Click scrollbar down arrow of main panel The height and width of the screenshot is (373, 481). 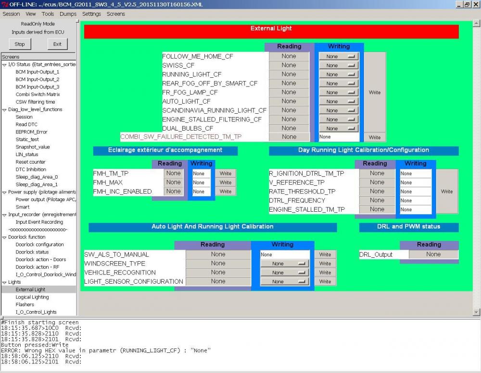(476, 313)
